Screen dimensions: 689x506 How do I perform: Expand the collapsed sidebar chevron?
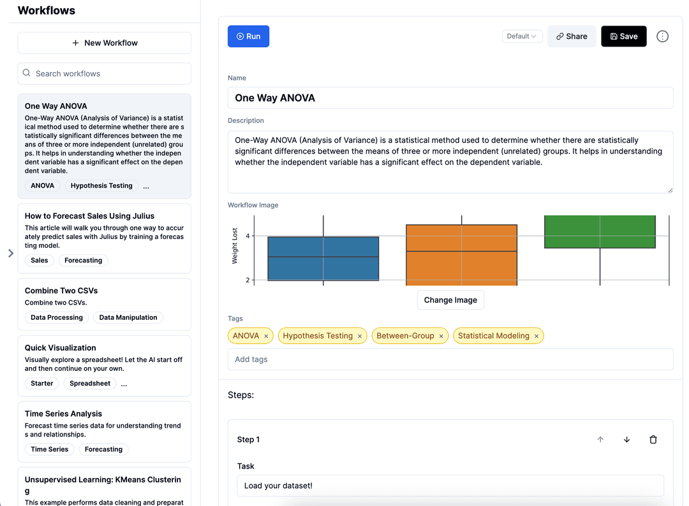(x=11, y=253)
